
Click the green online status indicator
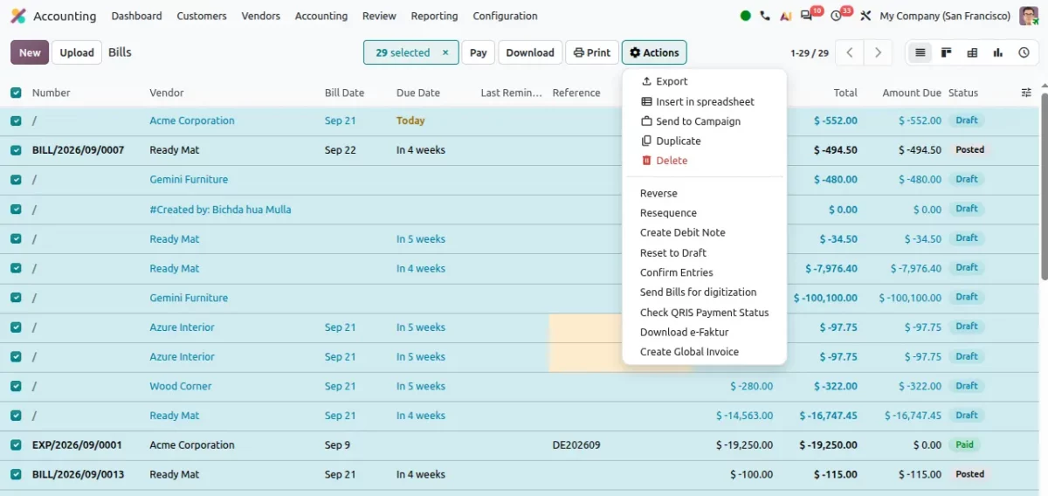pyautogui.click(x=745, y=16)
